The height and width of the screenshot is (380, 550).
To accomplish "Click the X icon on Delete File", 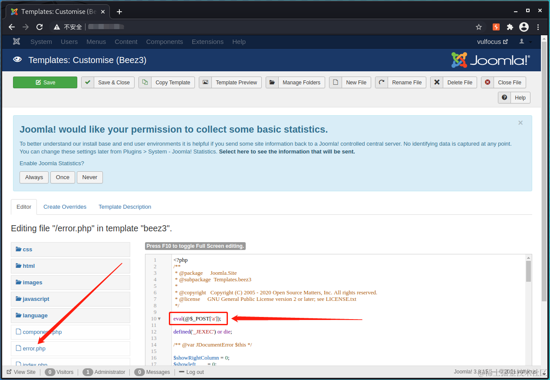I will pyautogui.click(x=437, y=82).
